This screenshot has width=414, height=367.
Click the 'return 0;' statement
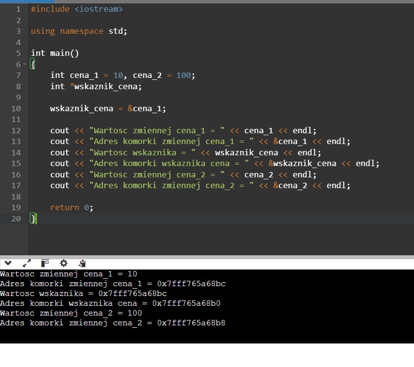pos(72,207)
